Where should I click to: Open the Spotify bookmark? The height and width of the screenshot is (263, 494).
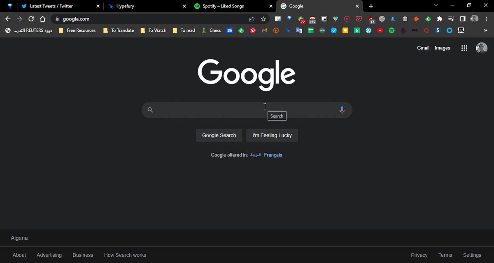pos(391,30)
